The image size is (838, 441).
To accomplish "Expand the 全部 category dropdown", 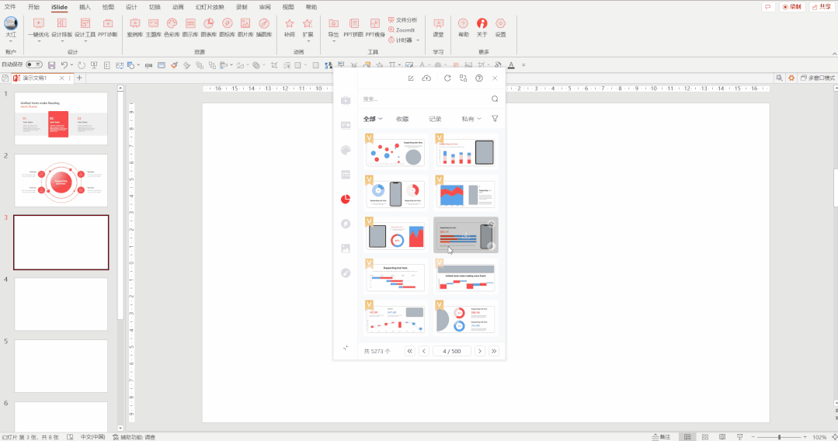I will pos(373,119).
